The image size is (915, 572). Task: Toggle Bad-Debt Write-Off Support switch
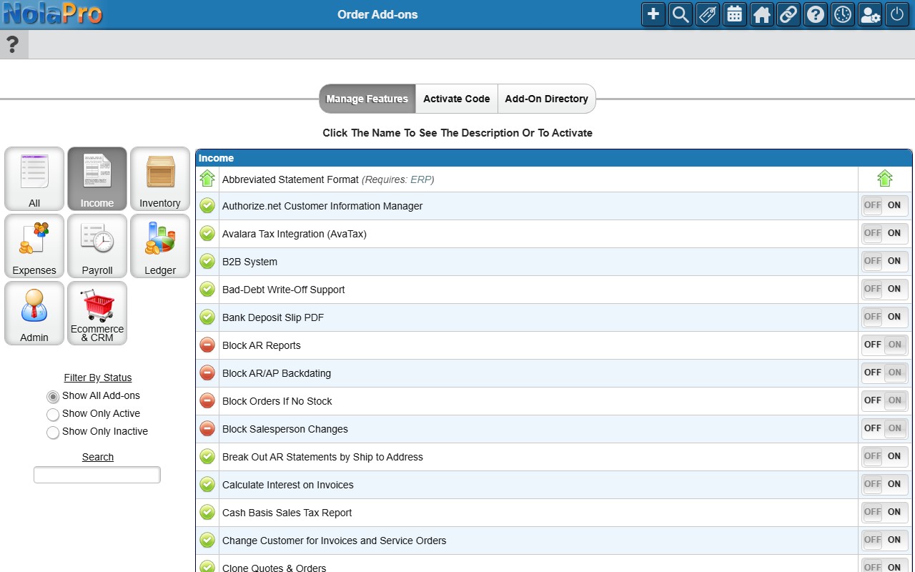[885, 289]
